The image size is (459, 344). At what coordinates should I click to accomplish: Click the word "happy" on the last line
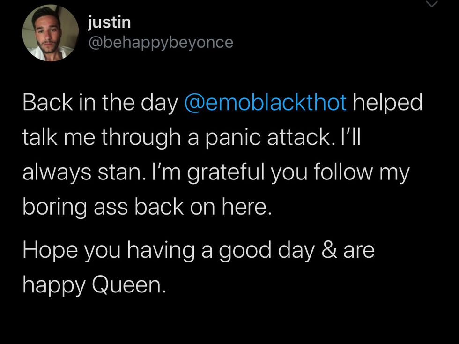pyautogui.click(x=53, y=284)
